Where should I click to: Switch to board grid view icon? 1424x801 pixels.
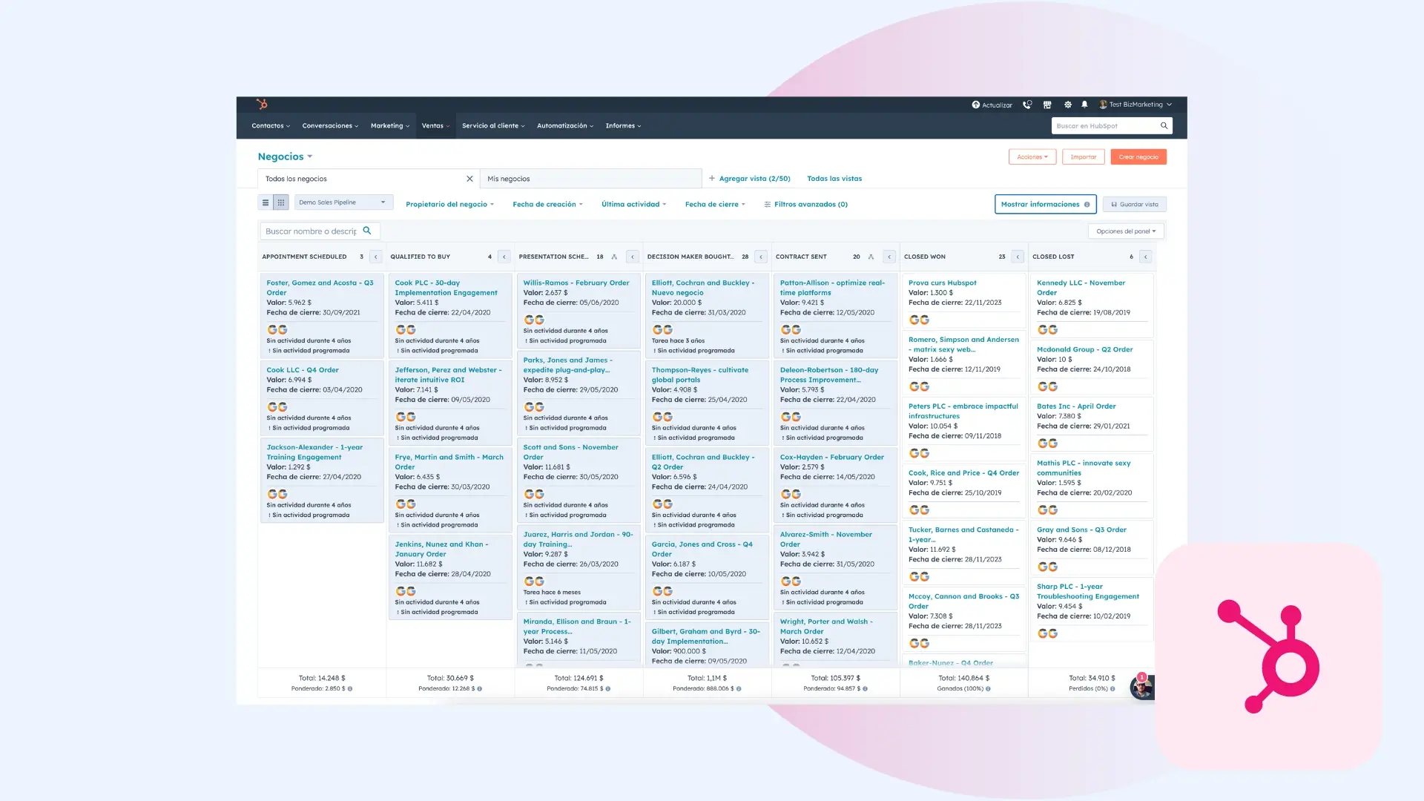(x=281, y=202)
